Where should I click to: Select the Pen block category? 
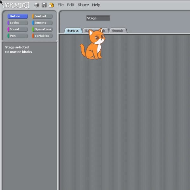point(17,36)
